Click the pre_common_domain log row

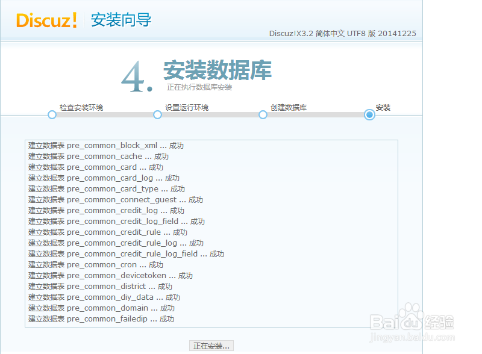point(101,308)
